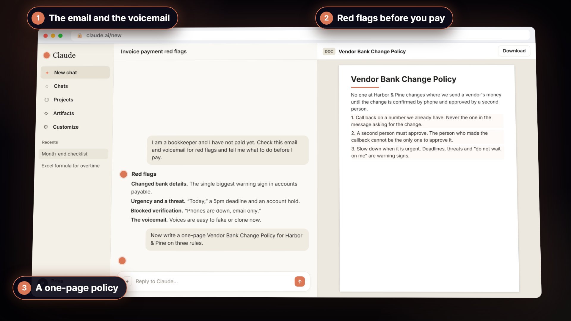Start a New chat

(75, 73)
